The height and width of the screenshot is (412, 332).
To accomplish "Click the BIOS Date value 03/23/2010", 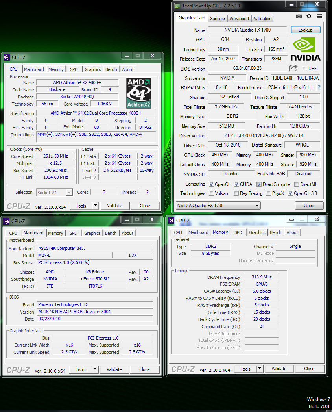I will pos(95,319).
